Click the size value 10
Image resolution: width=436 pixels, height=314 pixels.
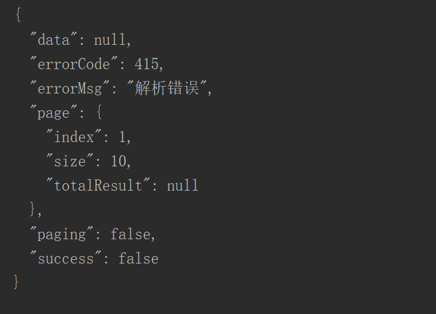(x=118, y=161)
